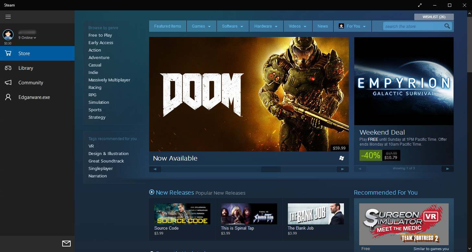
Task: Open the Edgarware.exe profile person icon
Action: (x=8, y=97)
